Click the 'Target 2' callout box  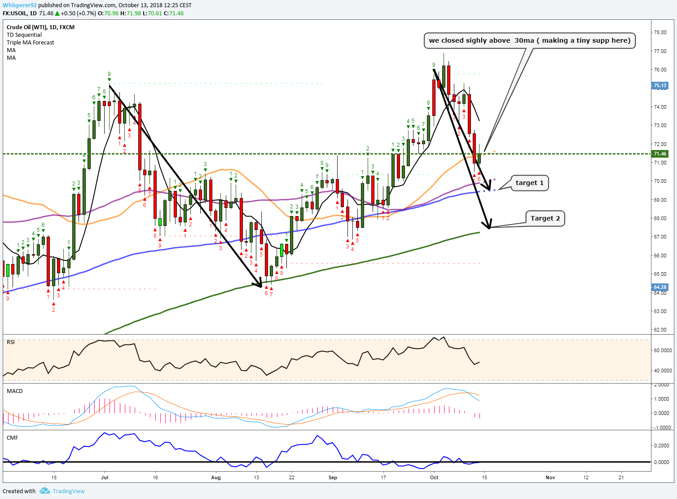[545, 218]
